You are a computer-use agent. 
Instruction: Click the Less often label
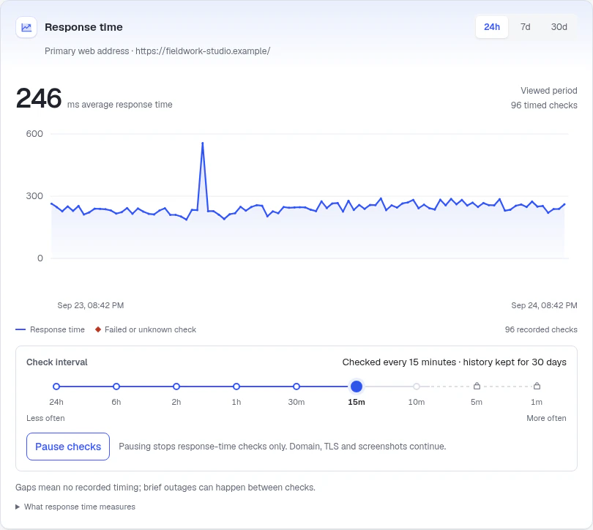pos(45,418)
